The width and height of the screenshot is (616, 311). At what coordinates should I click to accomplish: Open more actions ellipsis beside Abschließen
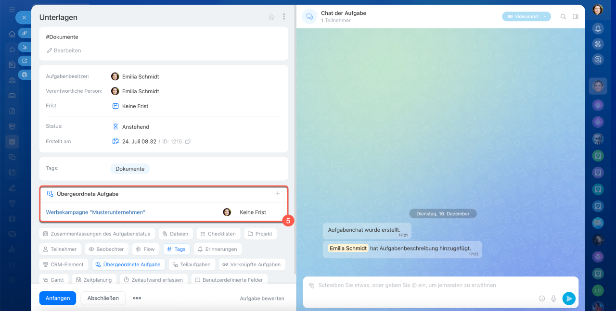137,298
